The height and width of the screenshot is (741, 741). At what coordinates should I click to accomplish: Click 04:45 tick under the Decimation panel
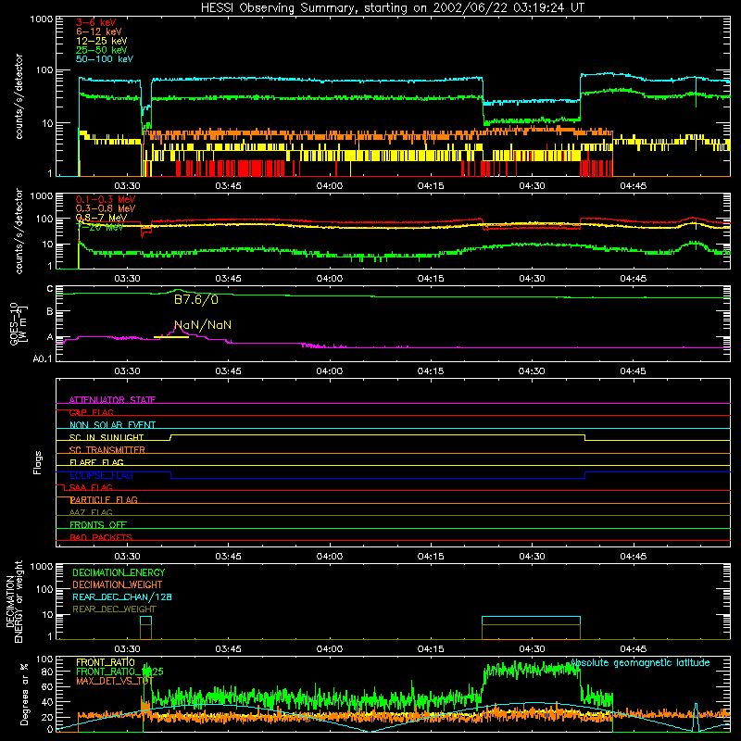pos(633,649)
